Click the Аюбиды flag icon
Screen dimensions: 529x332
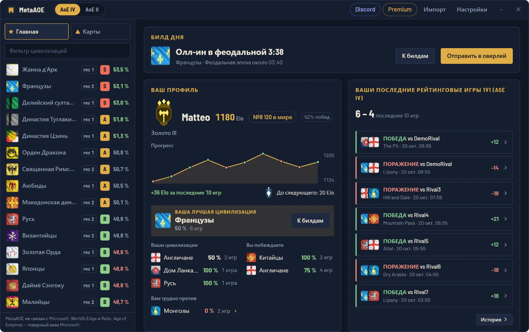(x=12, y=186)
